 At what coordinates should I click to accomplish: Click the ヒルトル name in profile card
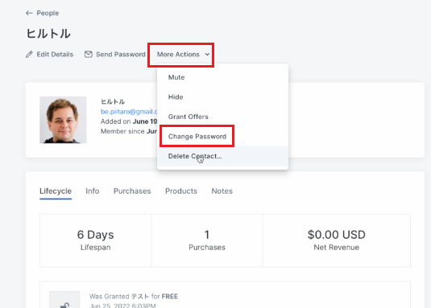(113, 102)
